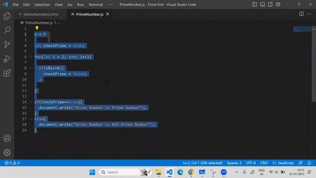
Task: Open the Edit menu
Action: (26, 4)
